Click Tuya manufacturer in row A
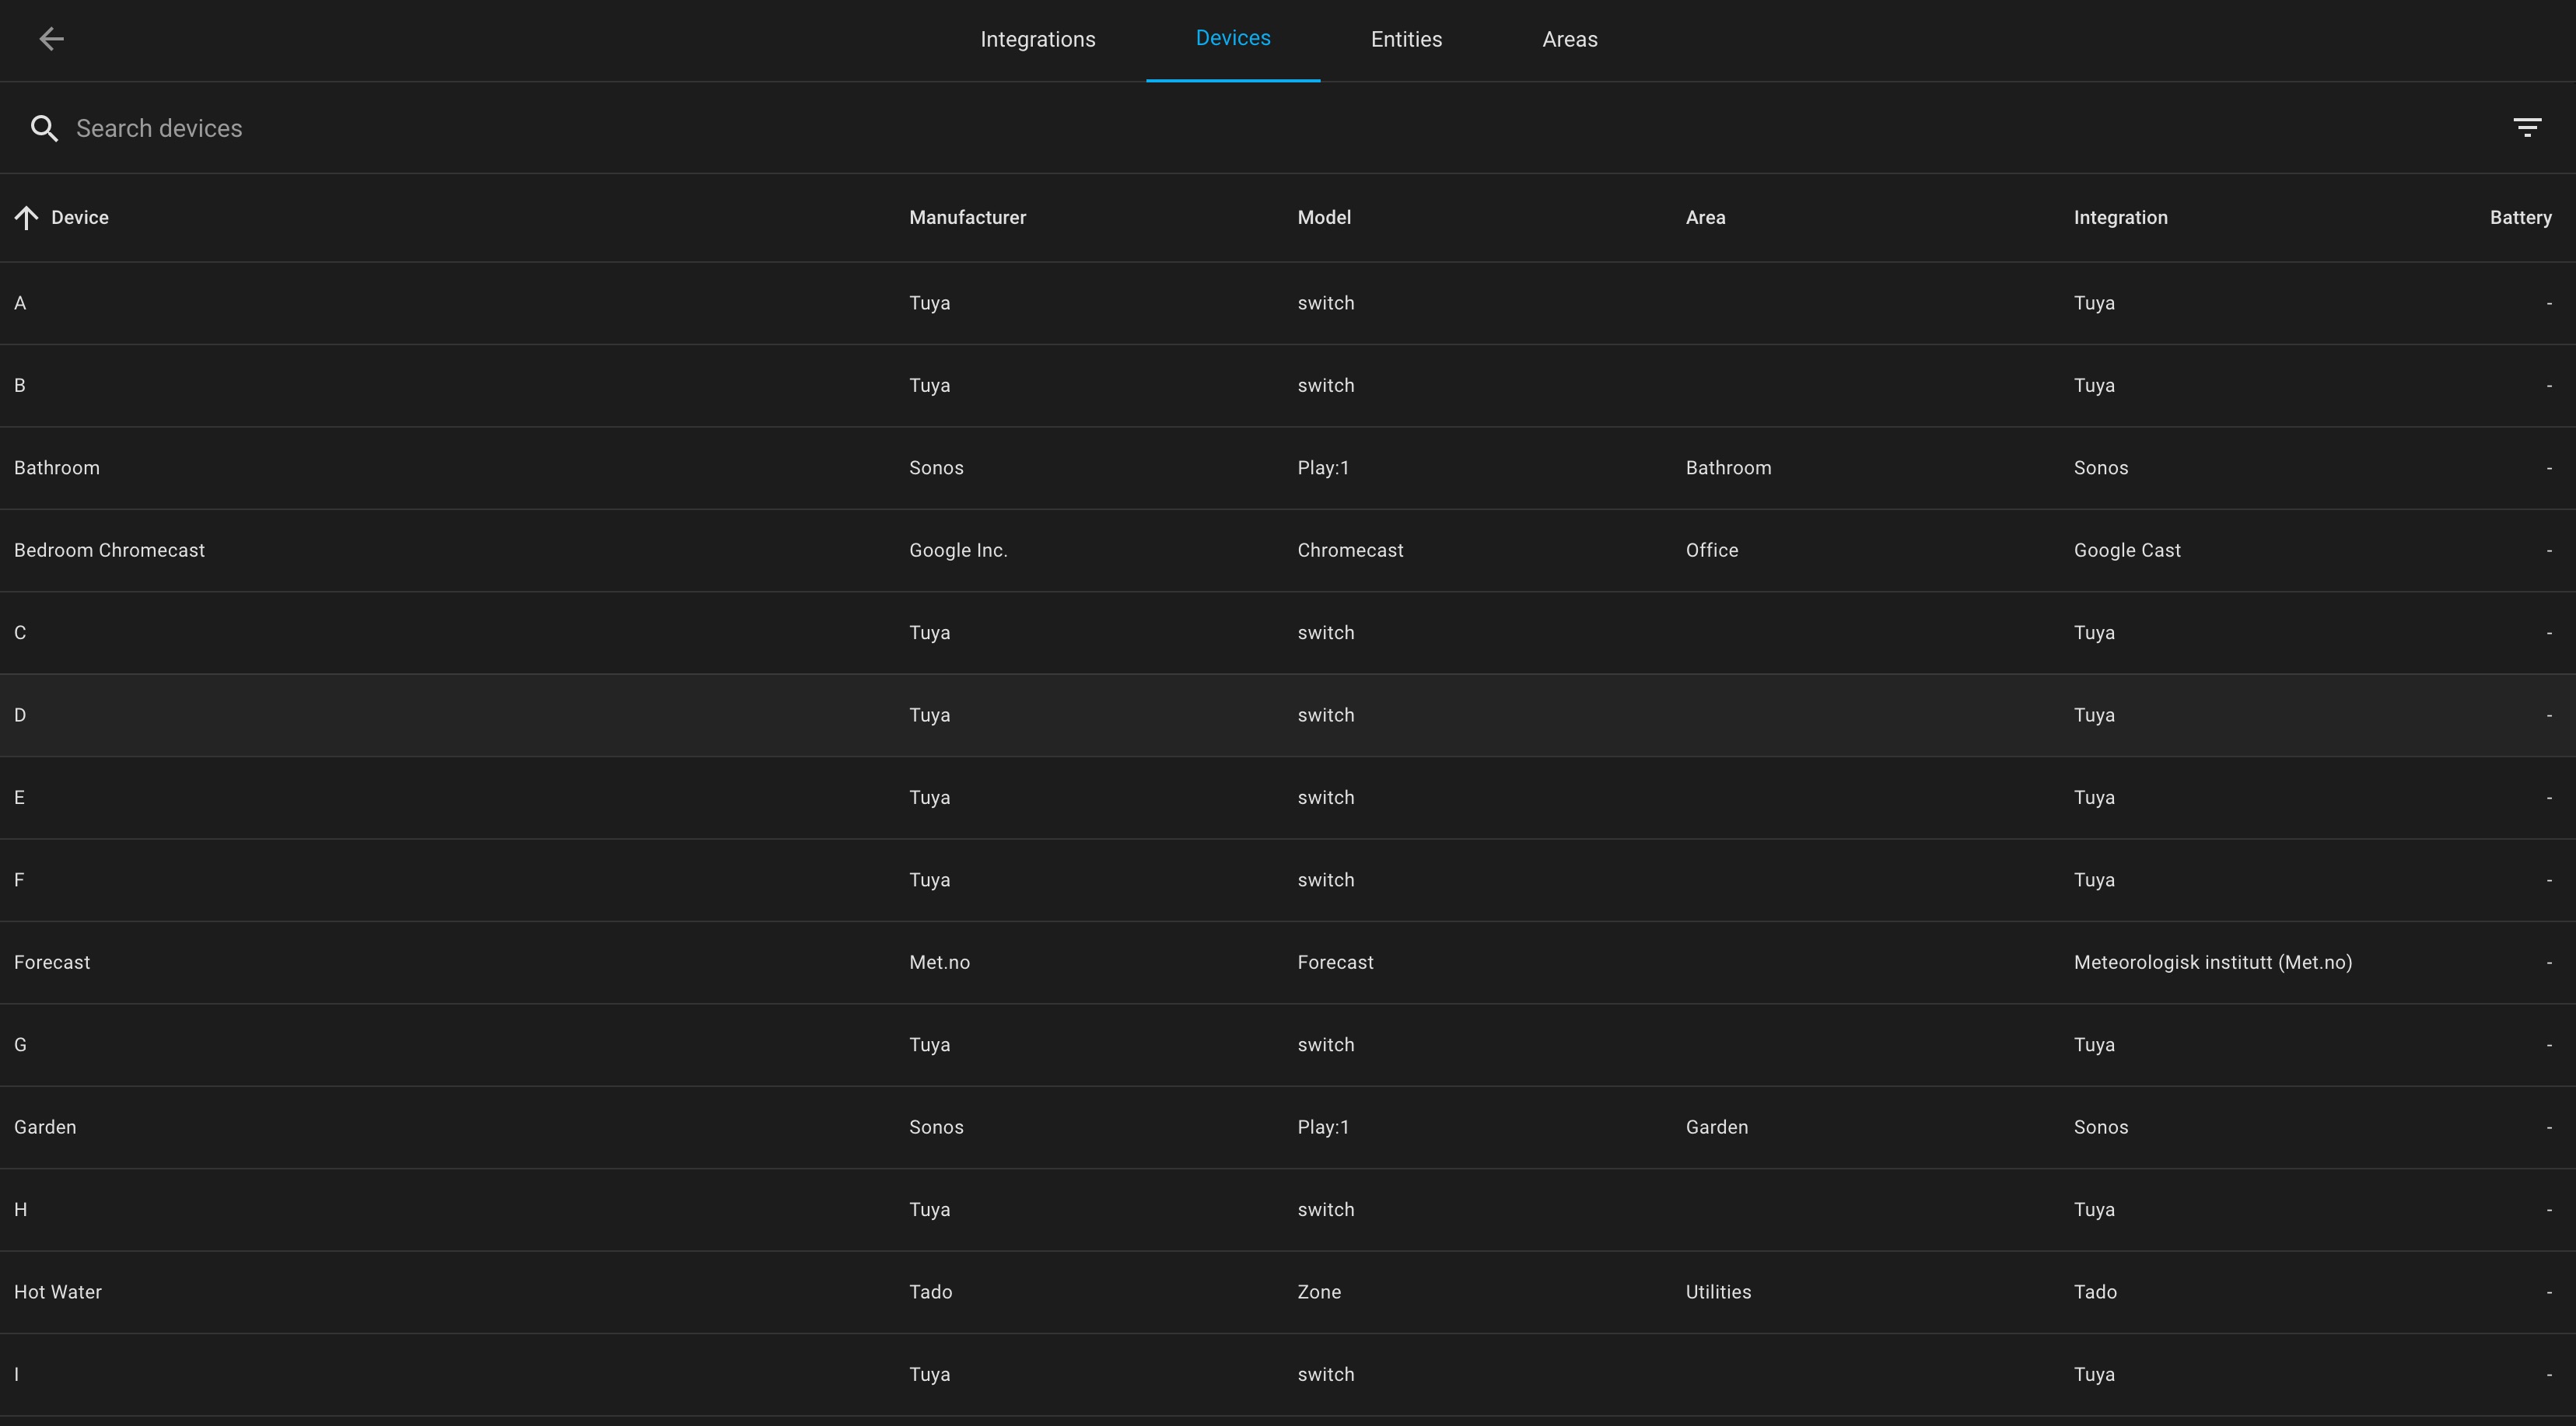Screen dimensions: 2576x1426 point(929,303)
